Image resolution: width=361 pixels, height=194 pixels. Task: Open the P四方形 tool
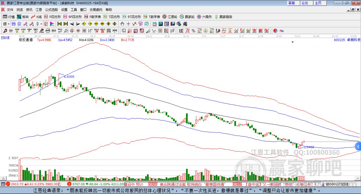point(53,17)
